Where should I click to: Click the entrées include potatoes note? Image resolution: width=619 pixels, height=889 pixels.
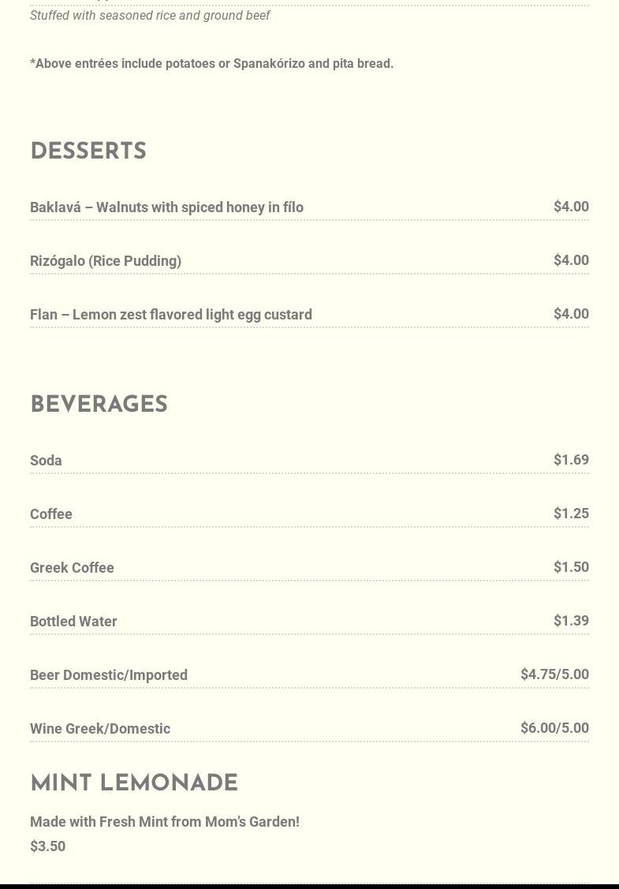211,63
